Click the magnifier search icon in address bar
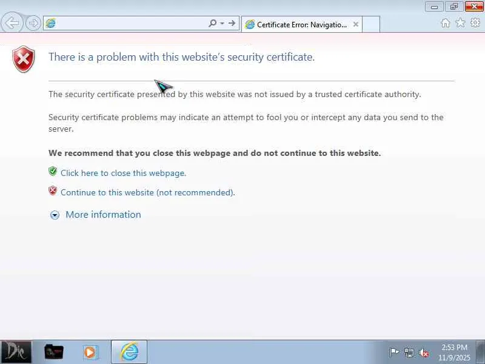The width and height of the screenshot is (485, 364). 213,23
